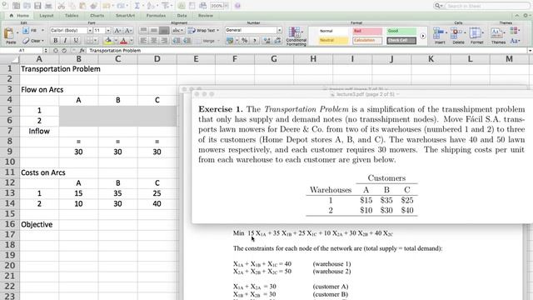Apply the Bad cell style
The height and width of the screenshot is (300, 533).
click(x=367, y=31)
